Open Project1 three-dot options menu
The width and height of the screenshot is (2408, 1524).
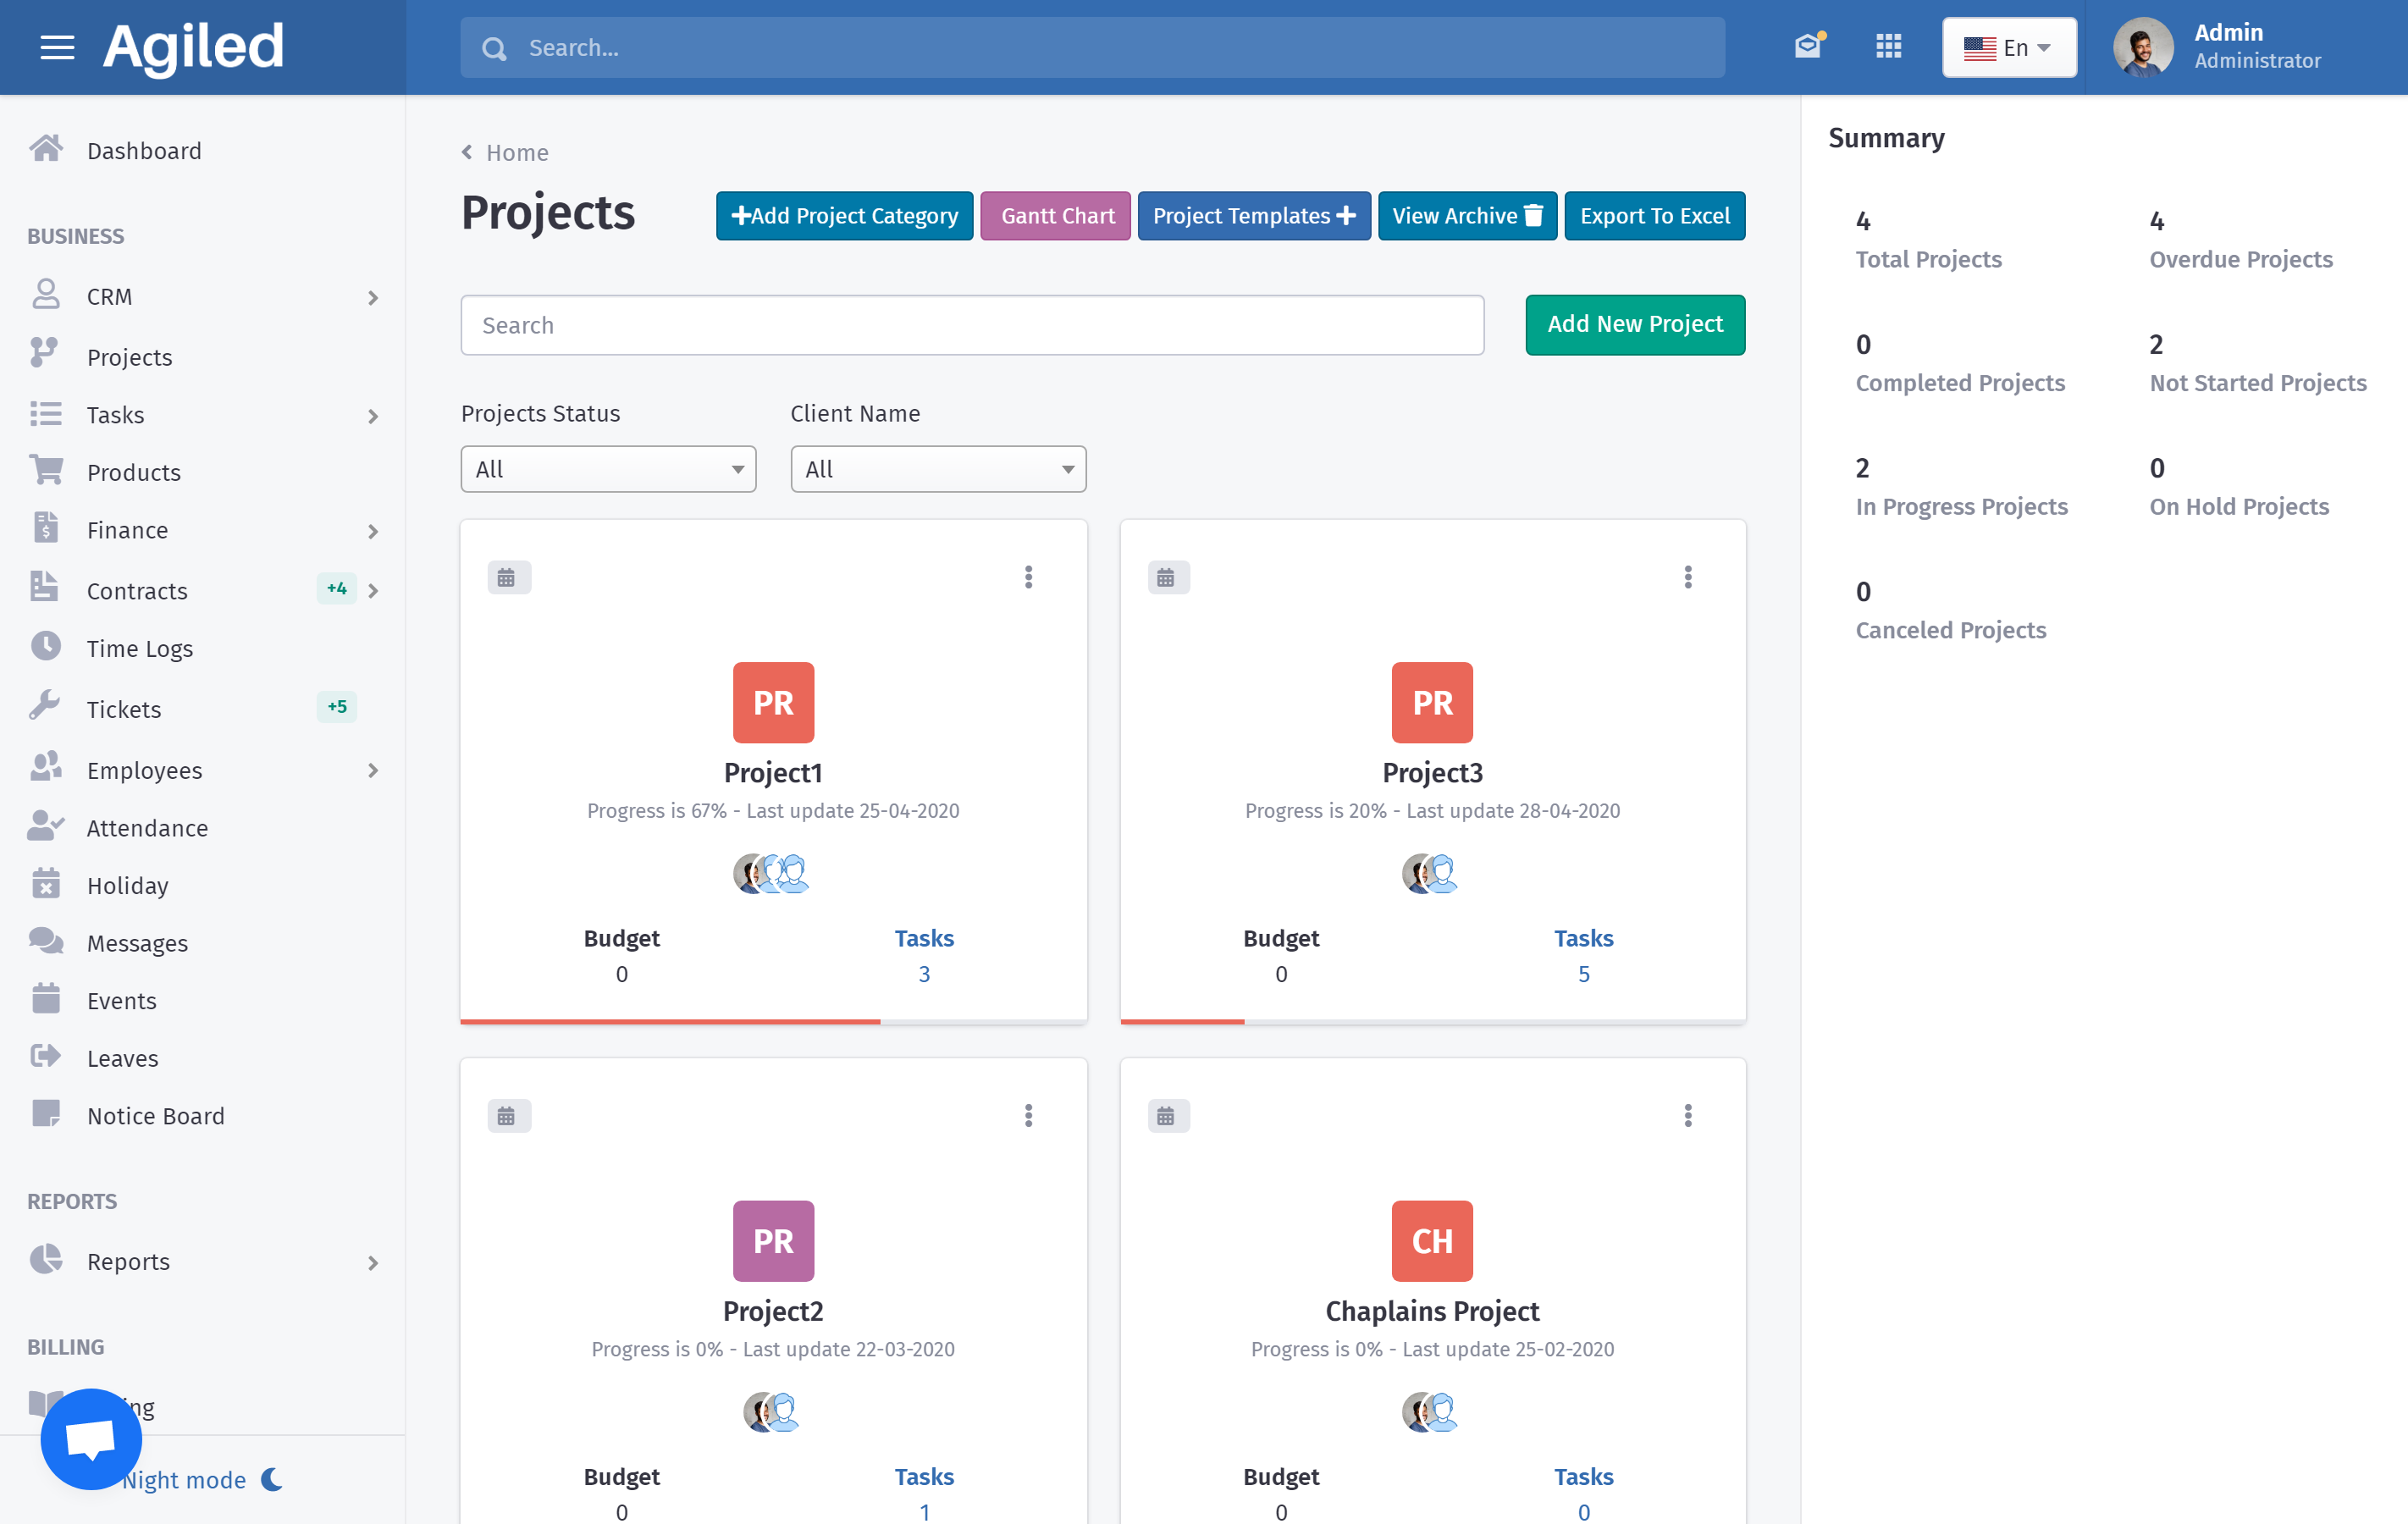tap(1028, 577)
